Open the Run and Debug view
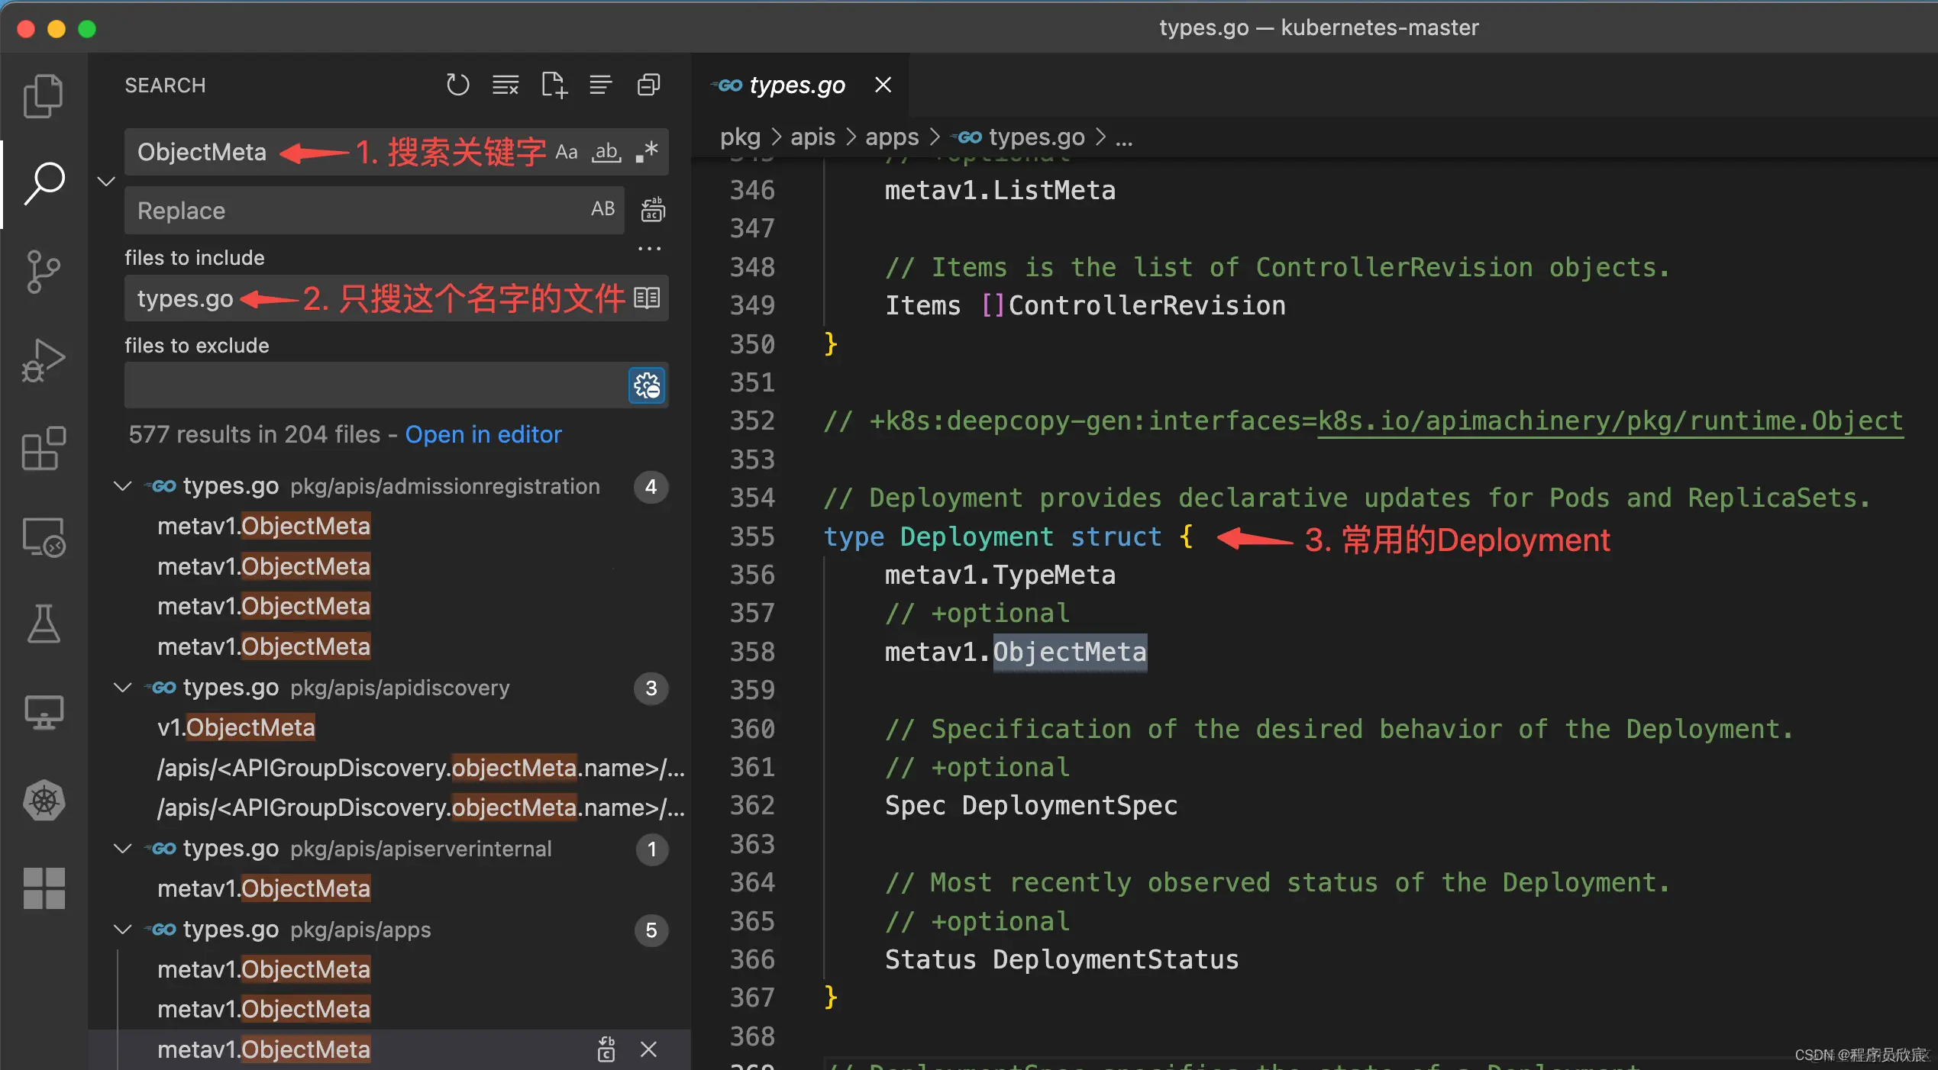The width and height of the screenshot is (1938, 1070). click(x=44, y=360)
